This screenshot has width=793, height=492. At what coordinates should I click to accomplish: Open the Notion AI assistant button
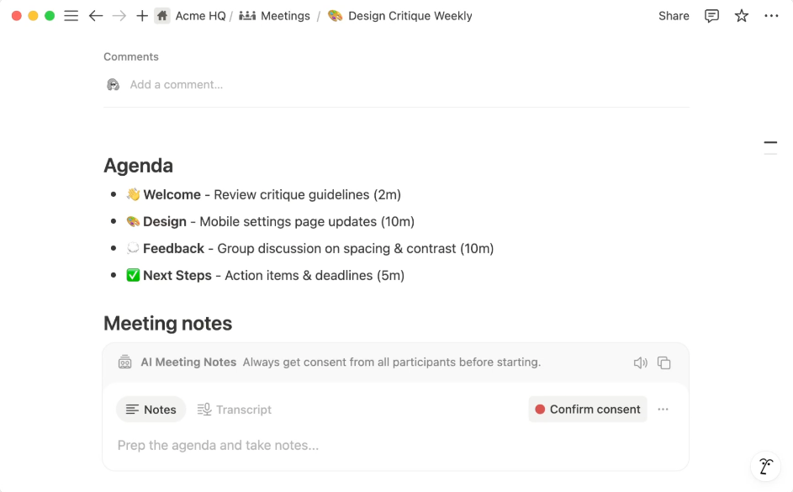[766, 466]
